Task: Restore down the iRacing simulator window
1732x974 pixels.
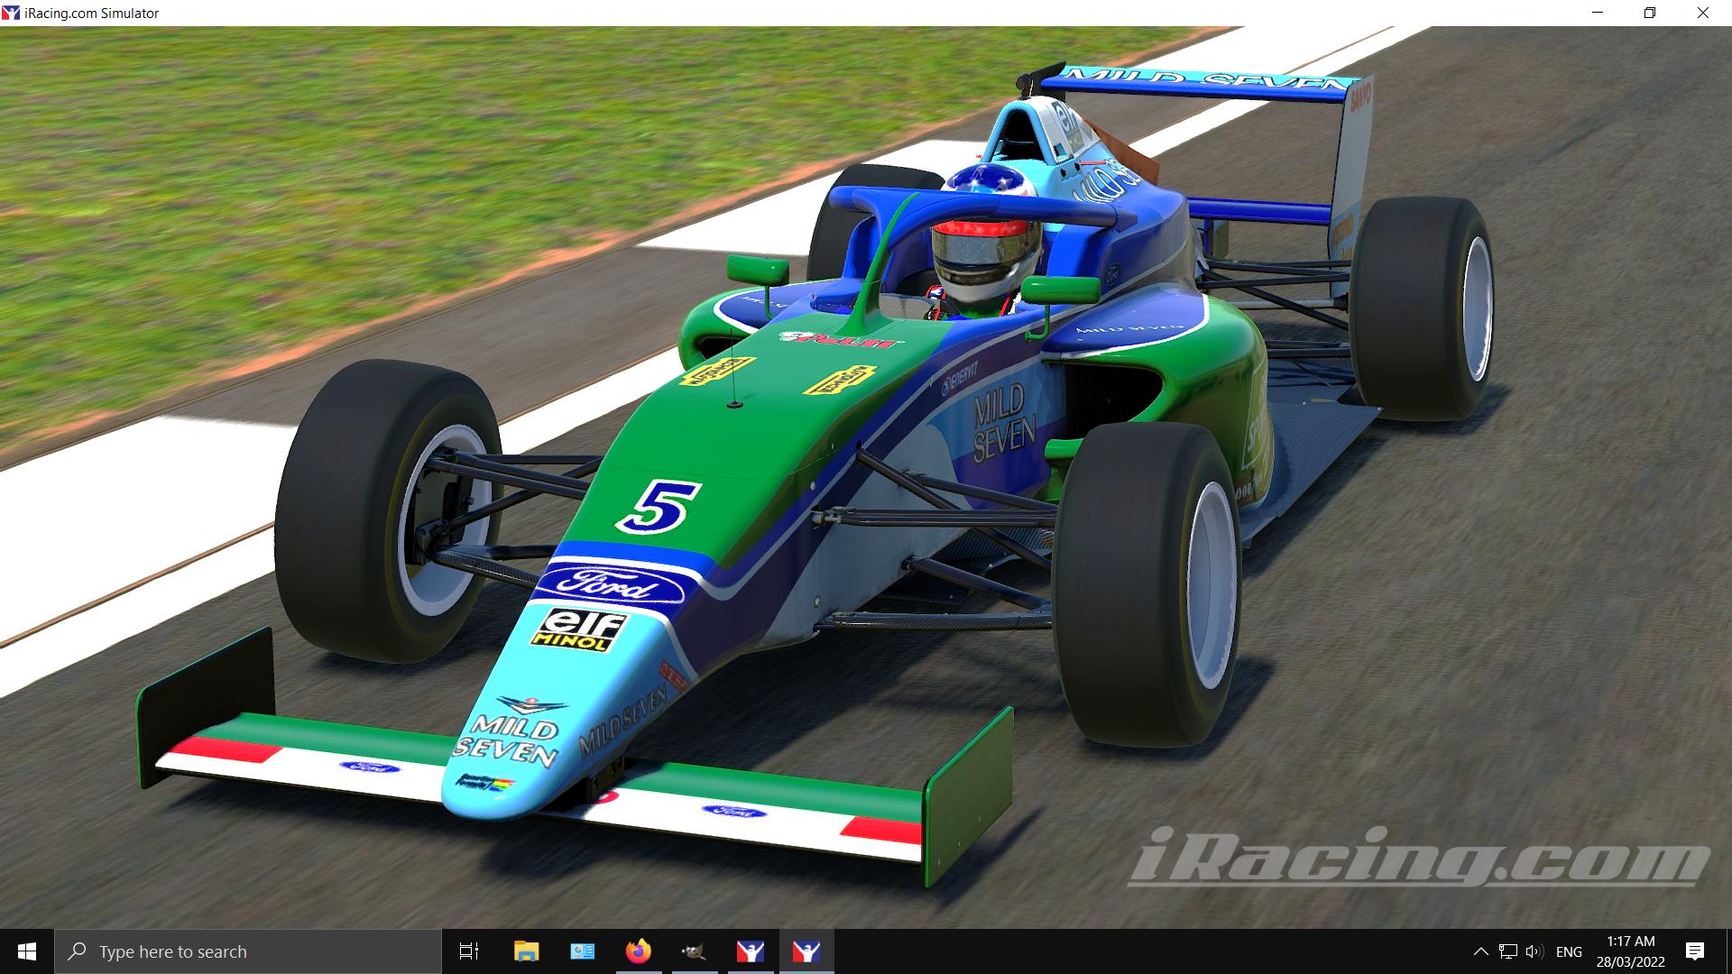Action: click(x=1650, y=13)
